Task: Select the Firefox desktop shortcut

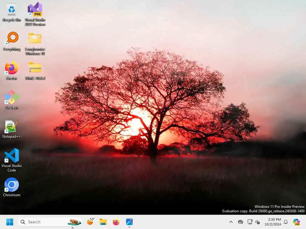Action: (x=12, y=70)
